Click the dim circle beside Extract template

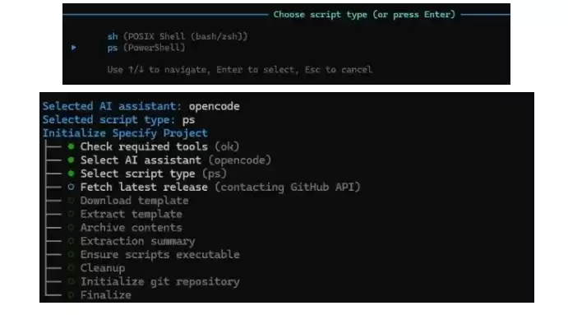71,214
